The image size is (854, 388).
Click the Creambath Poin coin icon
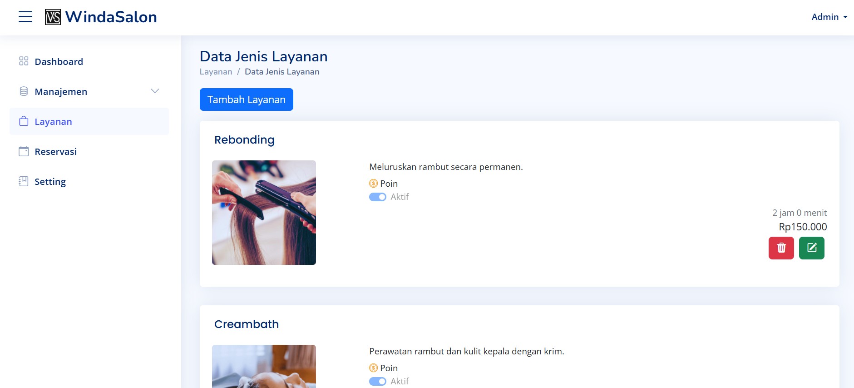click(x=373, y=368)
